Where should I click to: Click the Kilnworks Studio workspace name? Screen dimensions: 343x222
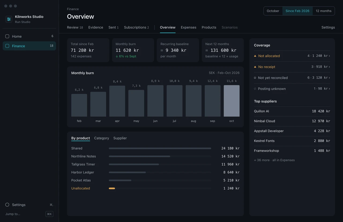pos(29,17)
